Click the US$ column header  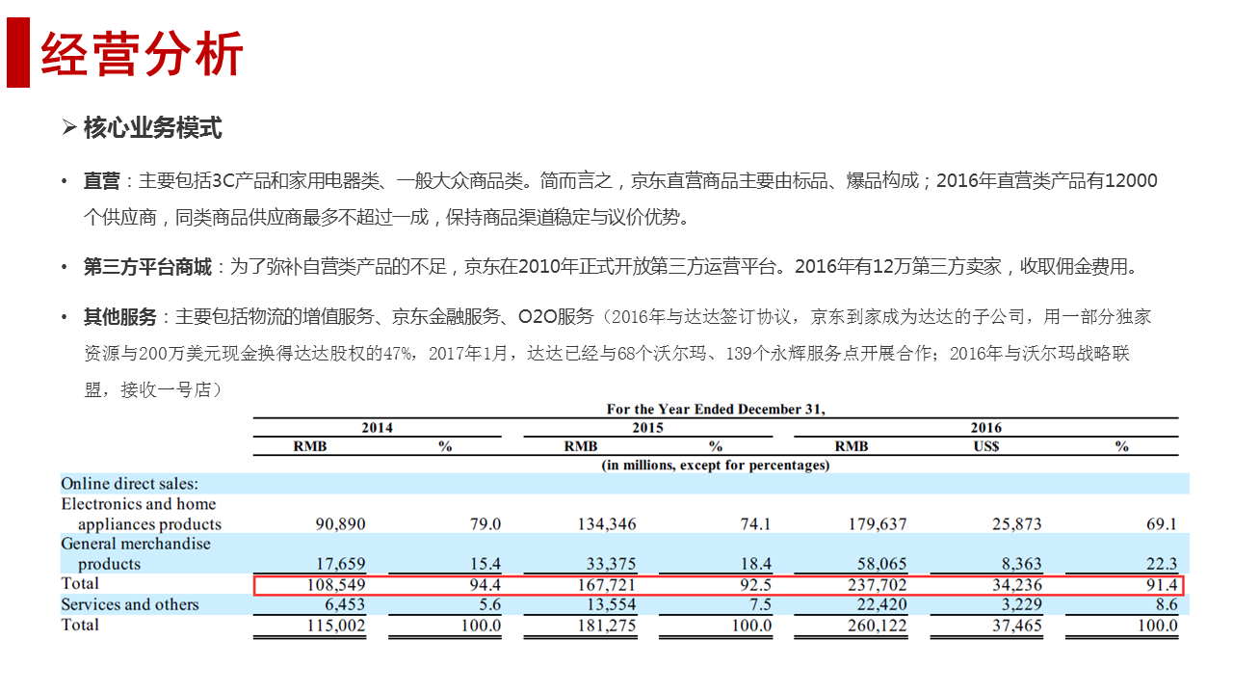[985, 446]
